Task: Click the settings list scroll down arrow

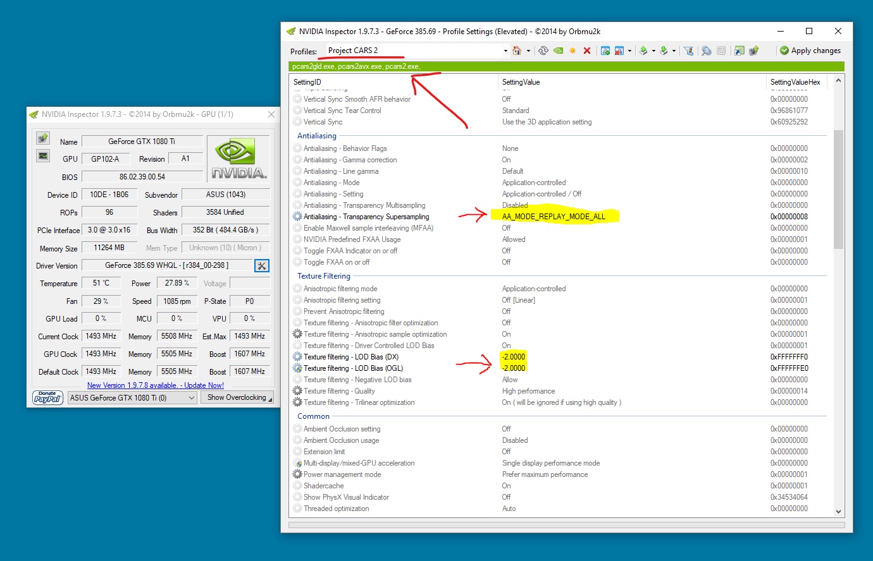Action: point(838,511)
